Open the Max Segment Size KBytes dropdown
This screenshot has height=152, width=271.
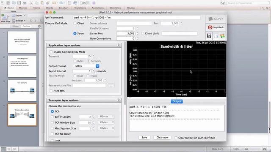coord(106,128)
